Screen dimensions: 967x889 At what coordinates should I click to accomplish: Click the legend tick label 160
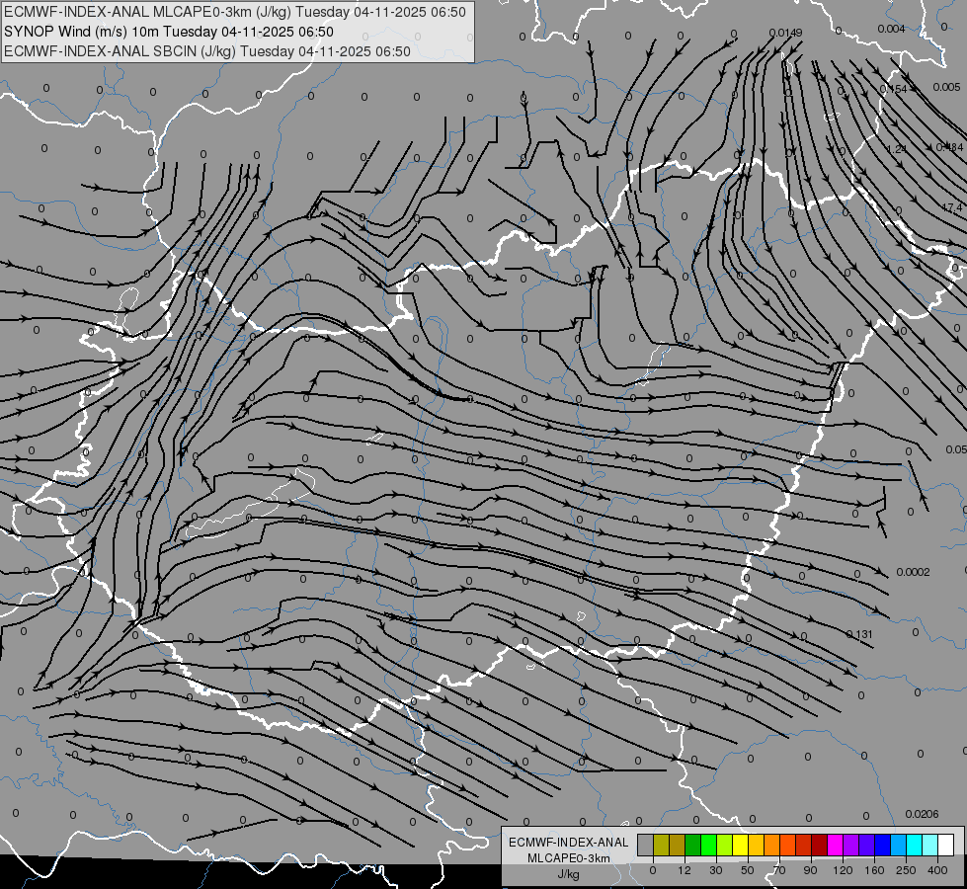point(874,870)
